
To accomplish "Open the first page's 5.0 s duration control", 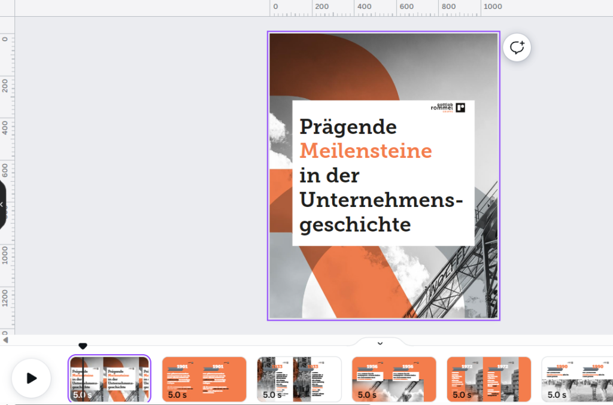I will pos(84,395).
